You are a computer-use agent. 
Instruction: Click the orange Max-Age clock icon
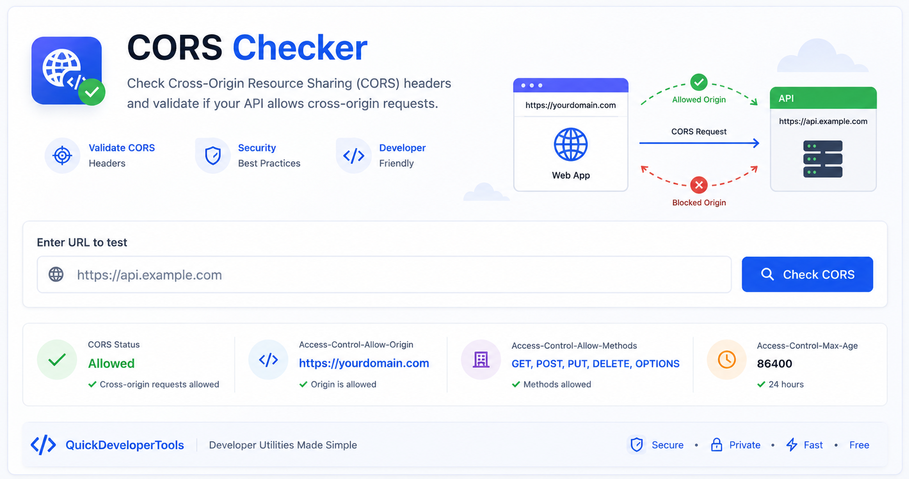pos(726,360)
